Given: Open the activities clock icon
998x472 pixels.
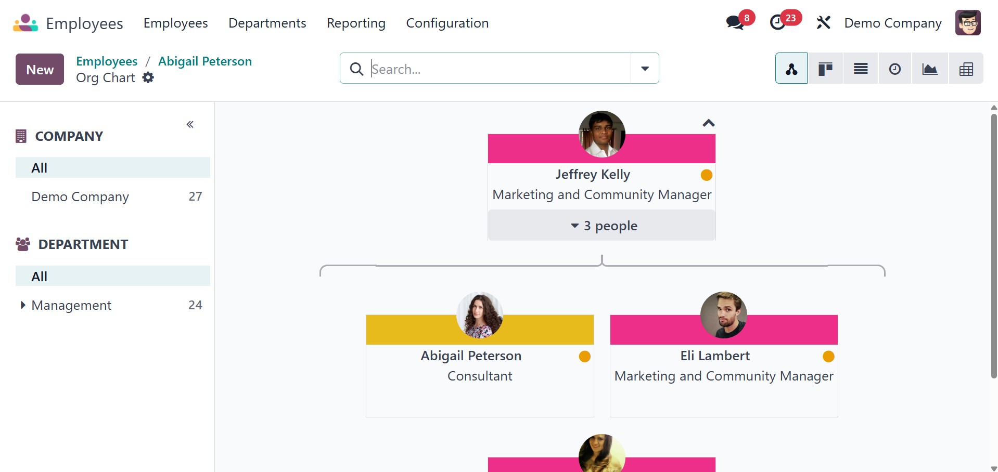Looking at the screenshot, I should click(x=778, y=23).
